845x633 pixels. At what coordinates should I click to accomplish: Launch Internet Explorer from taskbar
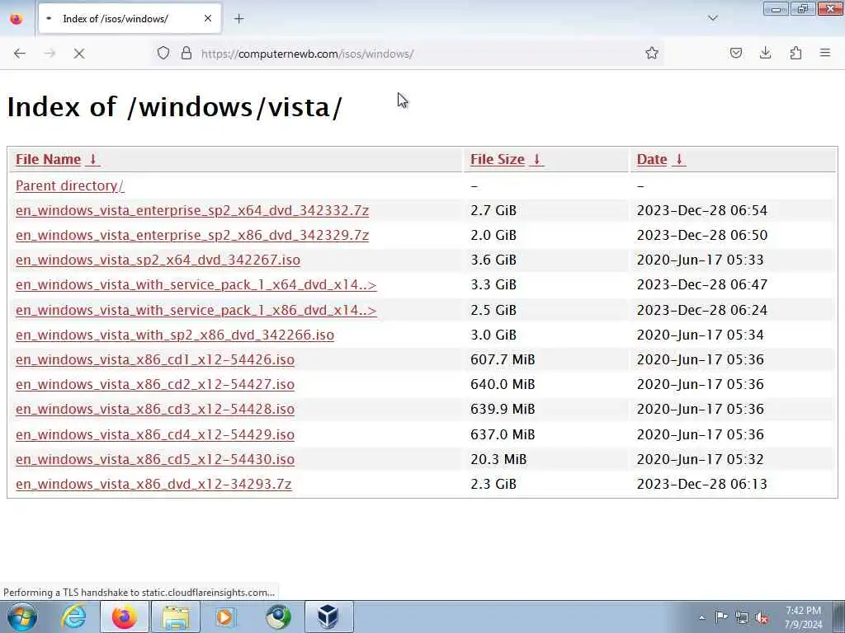73,617
